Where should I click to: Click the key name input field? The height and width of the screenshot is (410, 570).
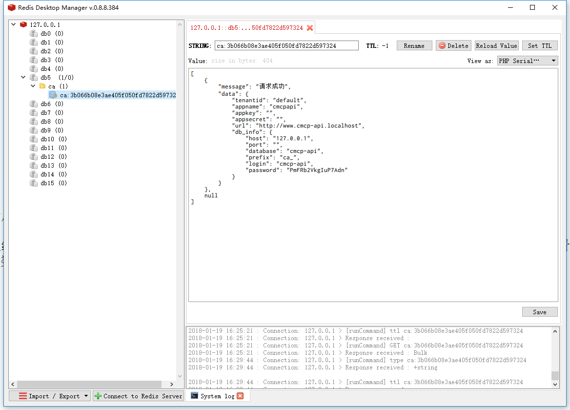pyautogui.click(x=286, y=45)
